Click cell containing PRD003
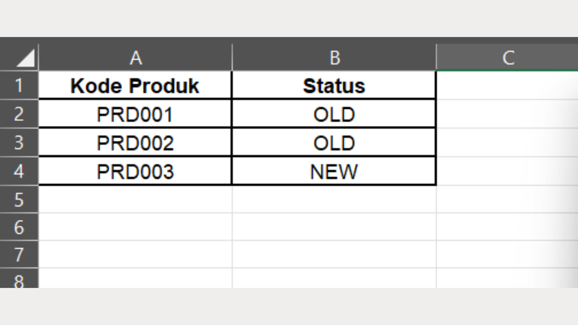This screenshot has width=578, height=325. tap(135, 171)
